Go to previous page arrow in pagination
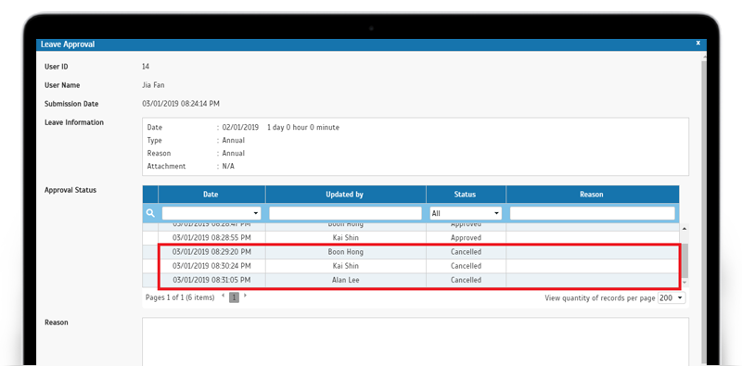 tap(224, 297)
